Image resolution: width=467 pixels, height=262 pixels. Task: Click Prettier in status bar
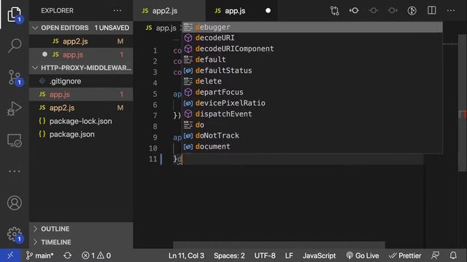coord(405,255)
